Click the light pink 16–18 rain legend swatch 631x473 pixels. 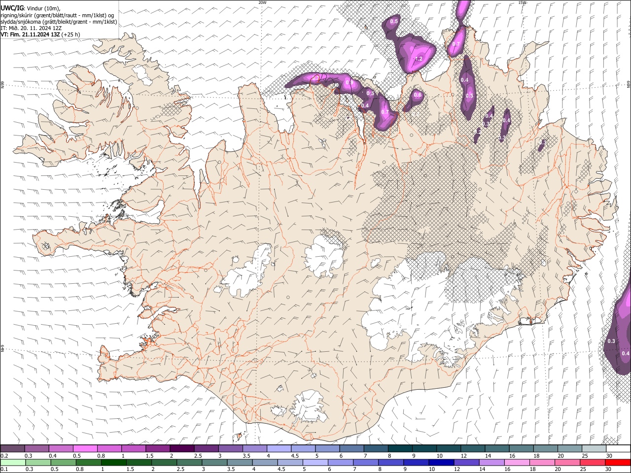517,462
